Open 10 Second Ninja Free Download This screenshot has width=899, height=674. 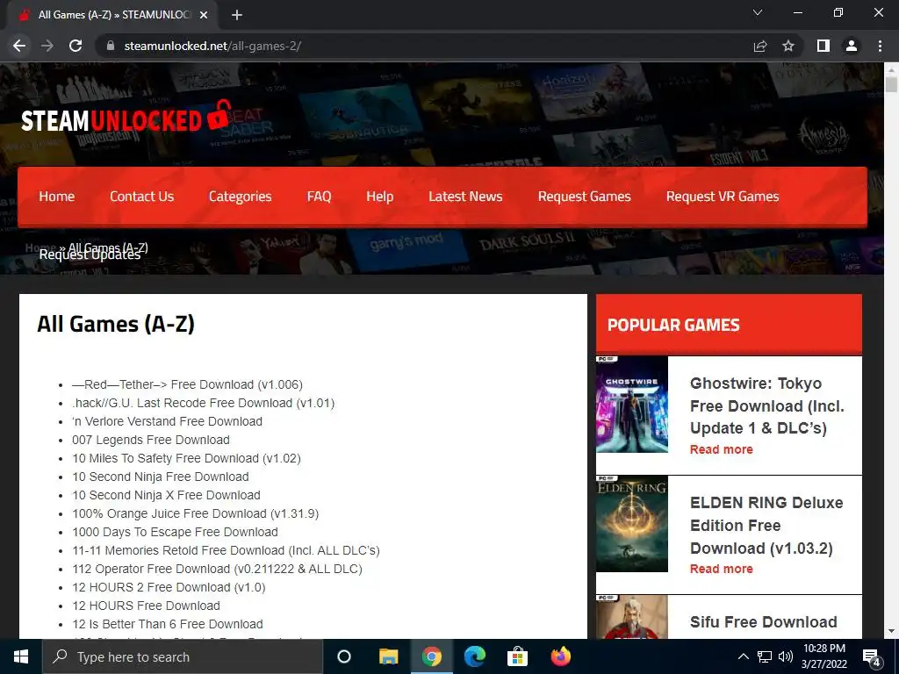point(161,477)
